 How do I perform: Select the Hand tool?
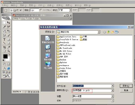[x=4, y=51]
